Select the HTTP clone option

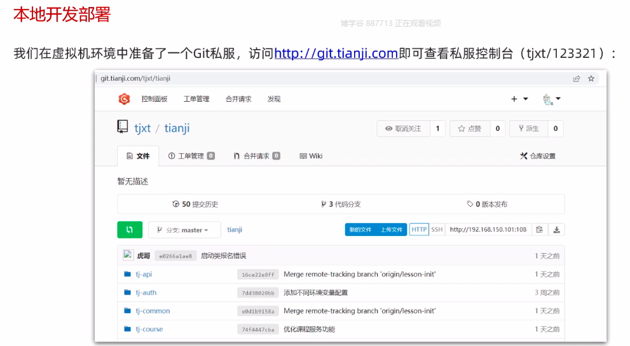pyautogui.click(x=419, y=230)
